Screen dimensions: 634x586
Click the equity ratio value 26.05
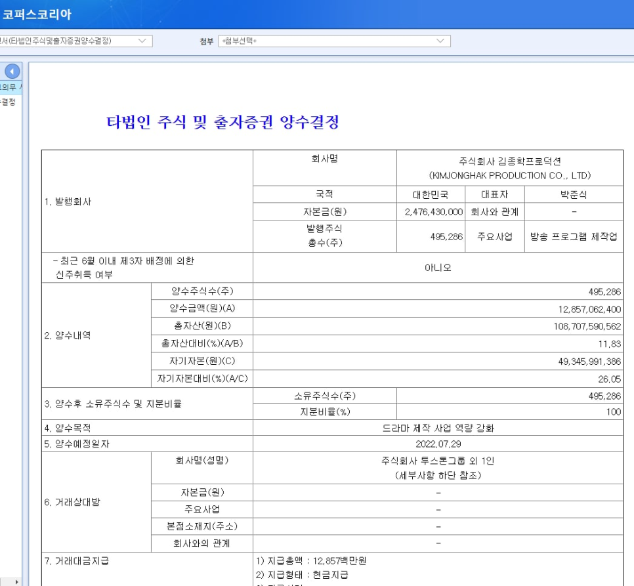pyautogui.click(x=609, y=379)
